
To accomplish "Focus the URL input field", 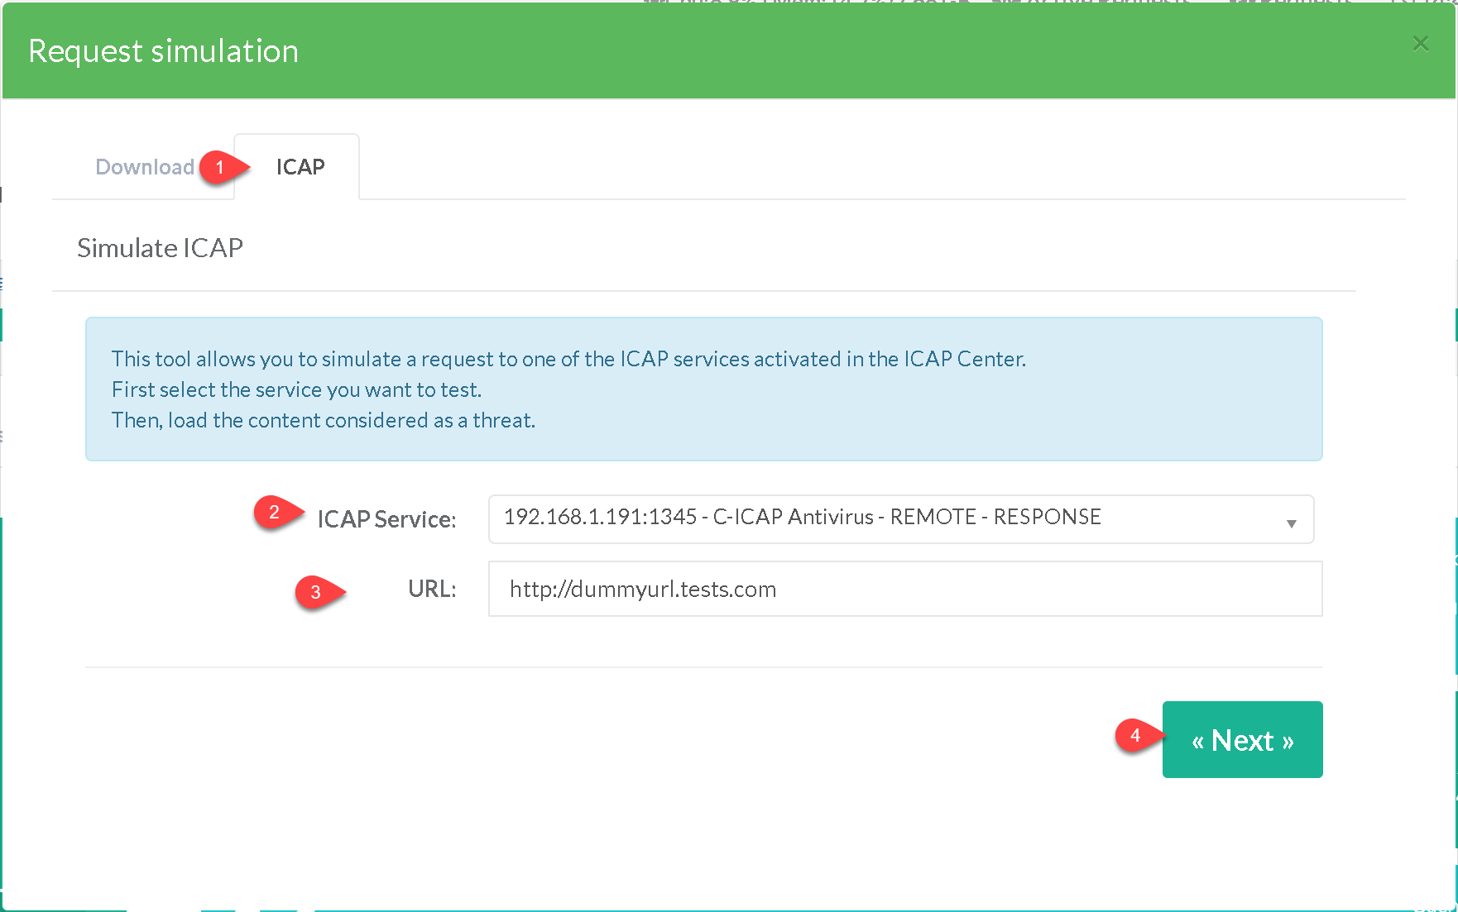I will coord(904,589).
